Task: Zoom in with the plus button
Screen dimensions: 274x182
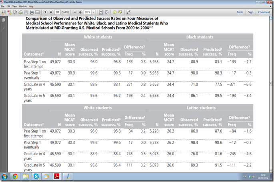Action: [80, 12]
